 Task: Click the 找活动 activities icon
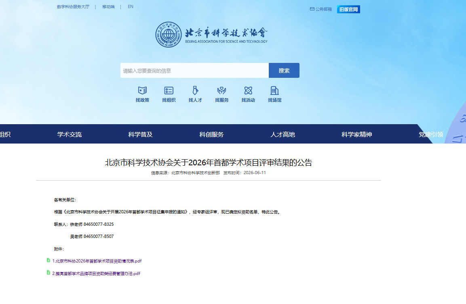[248, 90]
